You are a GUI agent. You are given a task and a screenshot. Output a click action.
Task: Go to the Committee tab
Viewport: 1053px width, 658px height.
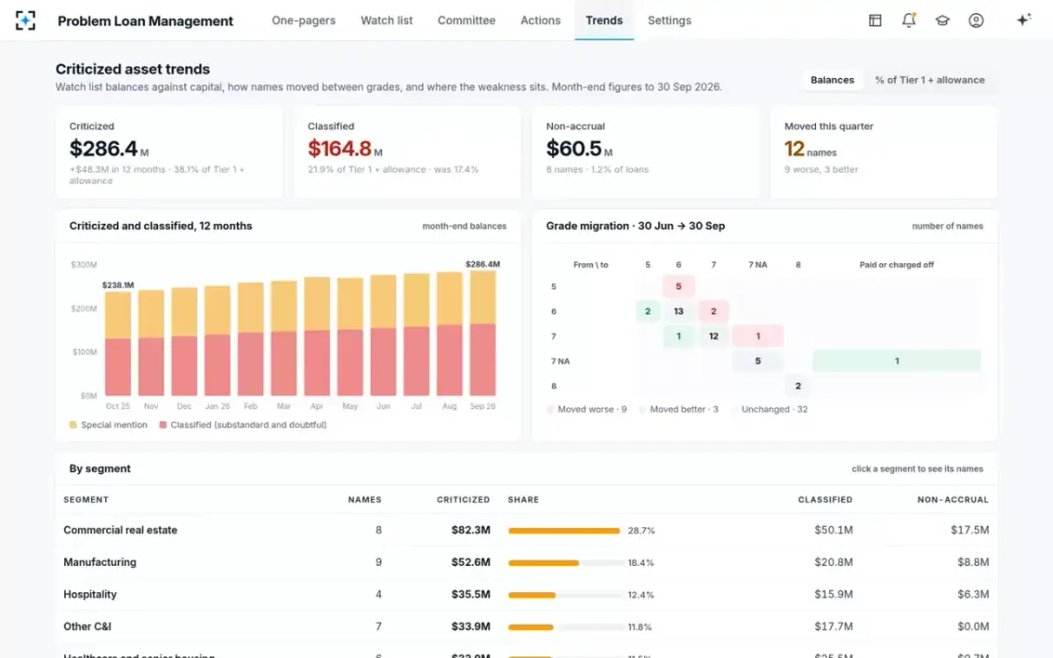point(467,20)
